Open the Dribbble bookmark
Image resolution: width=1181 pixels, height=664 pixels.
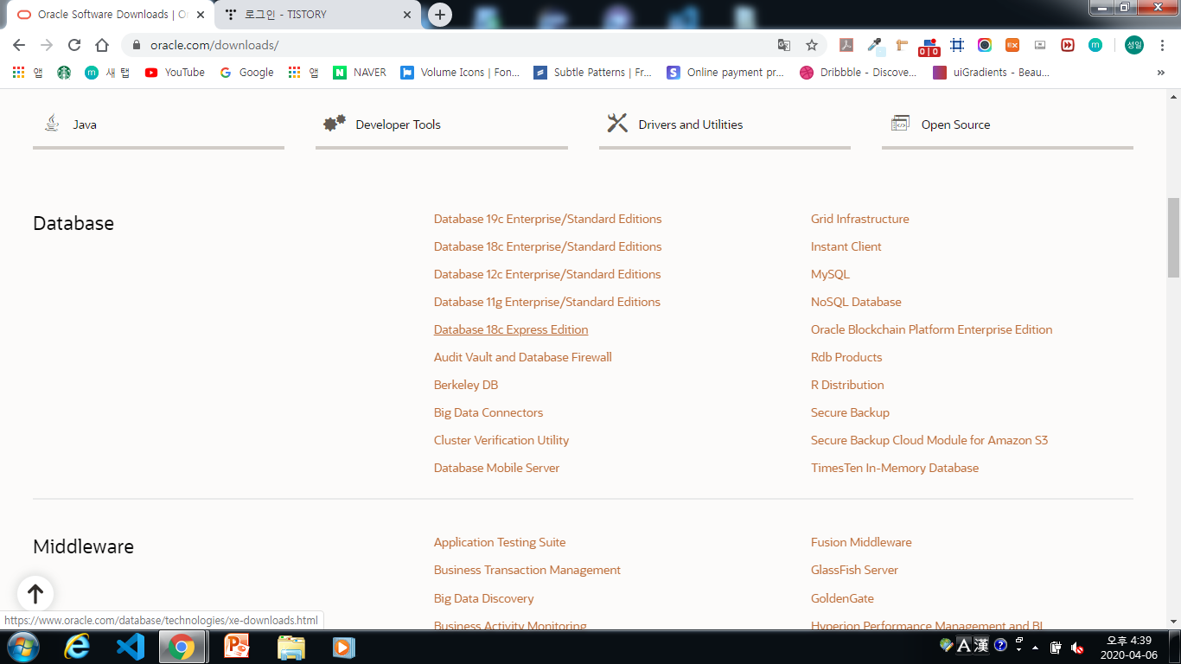859,73
